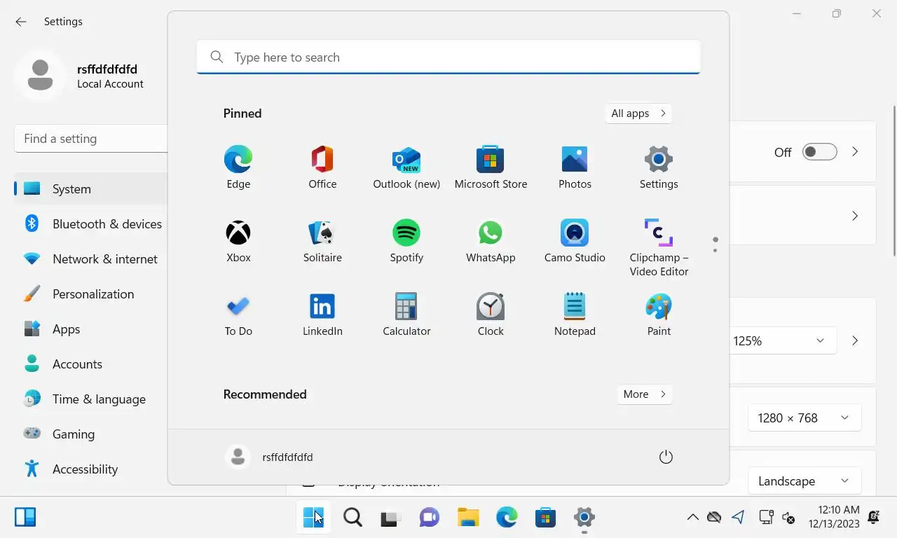Viewport: 897px width, 538px height.
Task: Click the muted volume tray icon
Action: (x=789, y=518)
